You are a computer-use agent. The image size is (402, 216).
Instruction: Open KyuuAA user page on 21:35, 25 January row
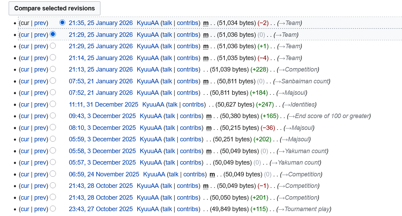coord(148,23)
